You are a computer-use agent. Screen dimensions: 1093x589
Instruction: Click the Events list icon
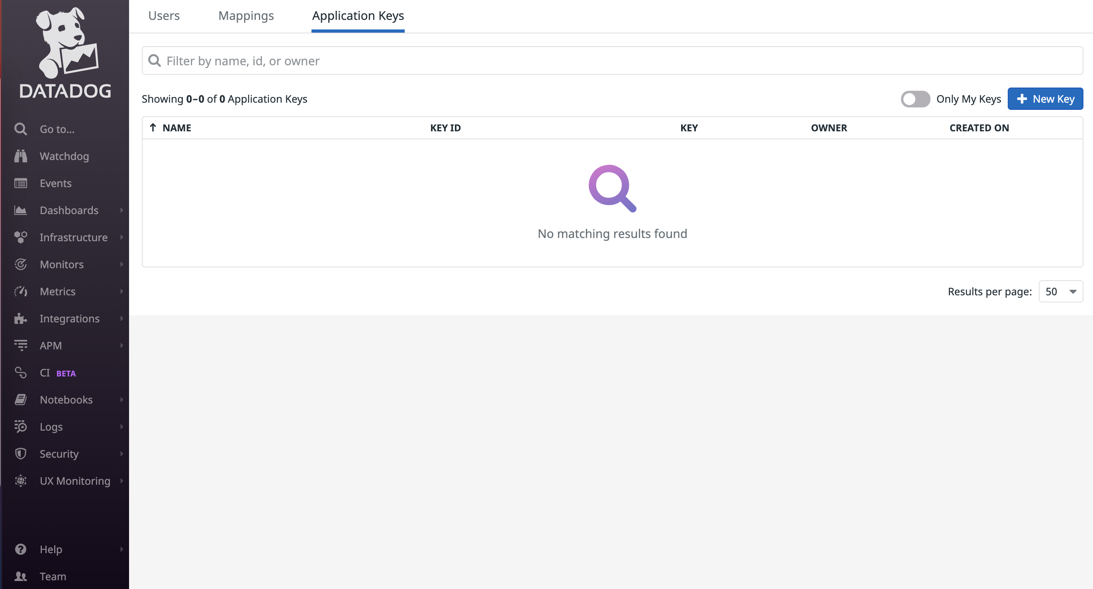pos(20,183)
